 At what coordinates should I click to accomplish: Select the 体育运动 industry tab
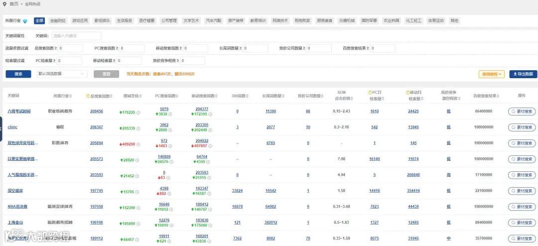pyautogui.click(x=436, y=20)
